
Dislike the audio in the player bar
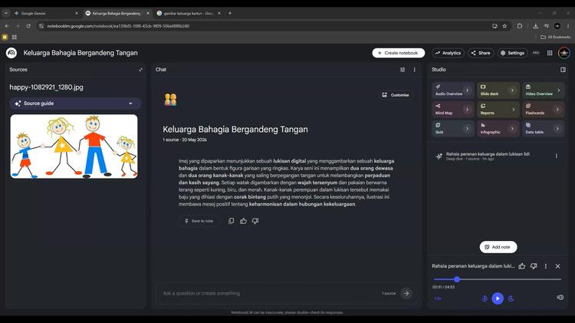click(x=534, y=266)
